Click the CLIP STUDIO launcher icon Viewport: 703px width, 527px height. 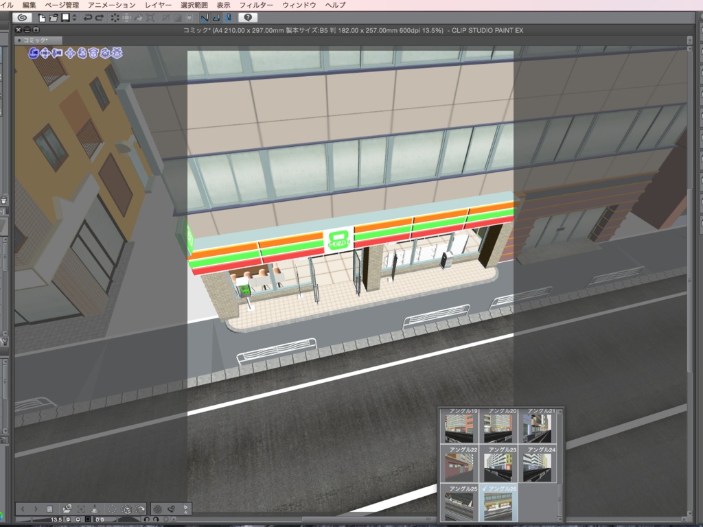point(22,17)
